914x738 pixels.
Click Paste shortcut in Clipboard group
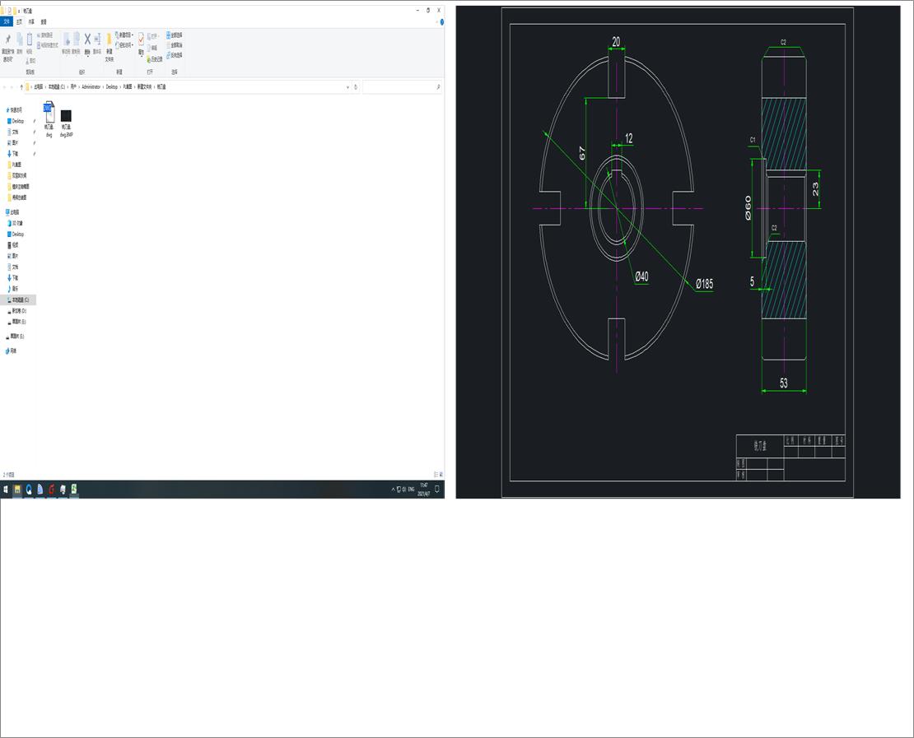click(x=47, y=45)
